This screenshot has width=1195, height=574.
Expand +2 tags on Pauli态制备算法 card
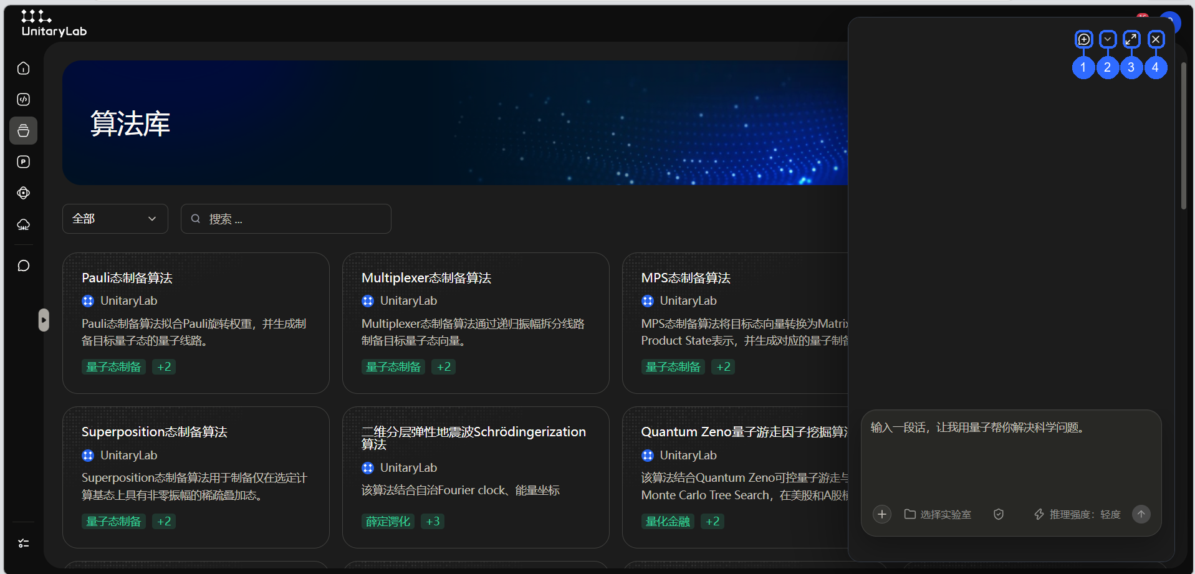click(164, 366)
